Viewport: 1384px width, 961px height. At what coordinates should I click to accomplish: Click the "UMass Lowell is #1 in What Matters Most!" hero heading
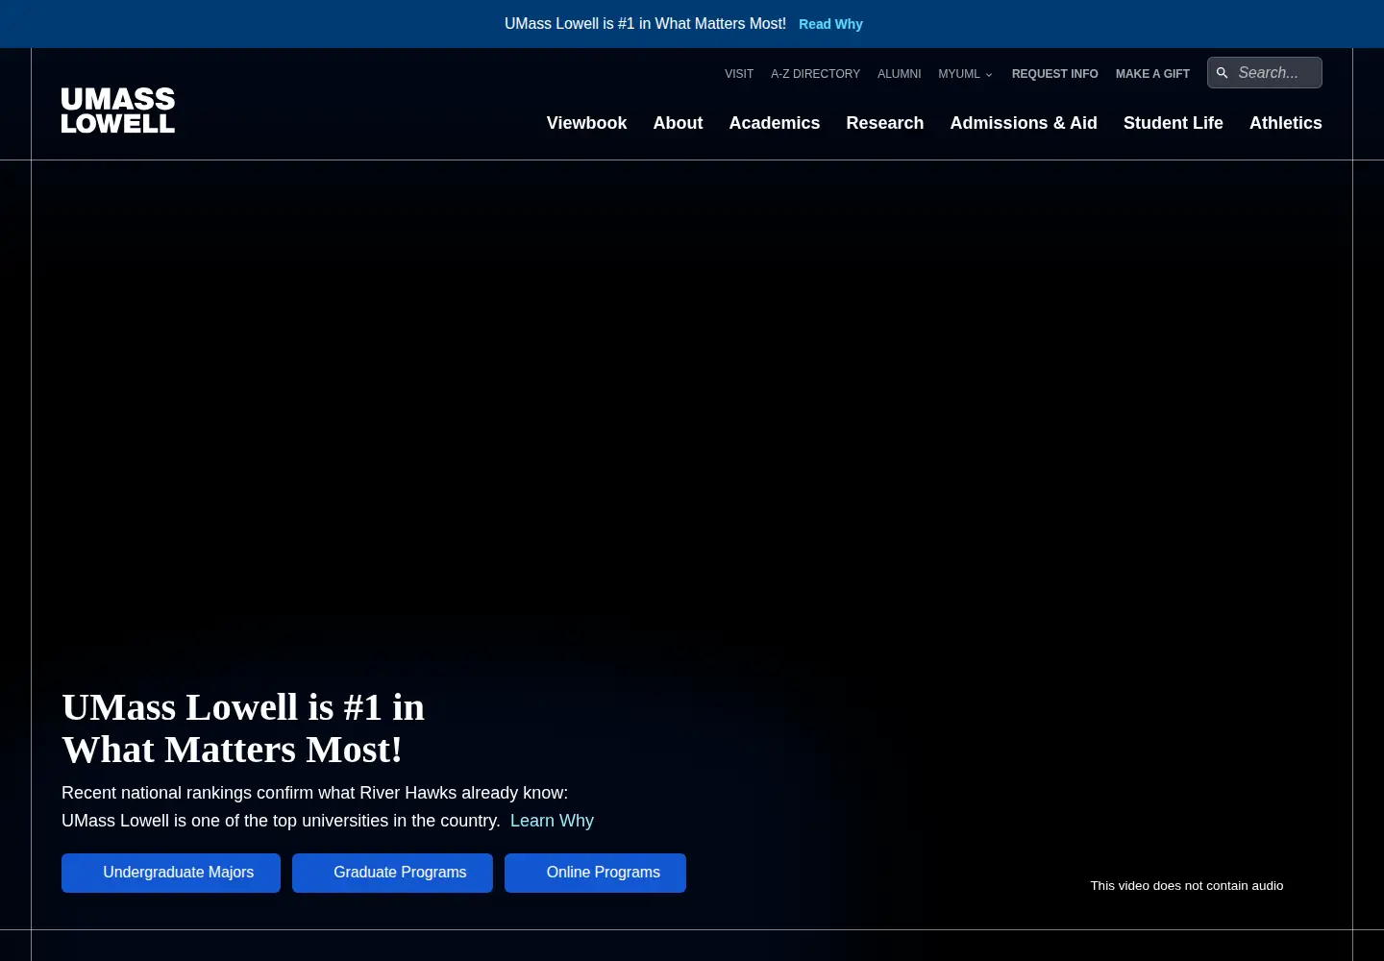(243, 728)
